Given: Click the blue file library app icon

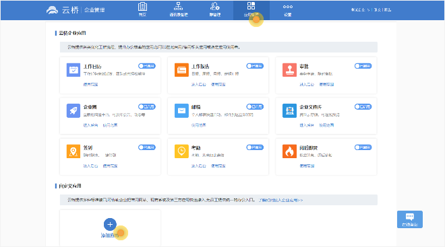Looking at the screenshot, I should pyautogui.click(x=289, y=110).
